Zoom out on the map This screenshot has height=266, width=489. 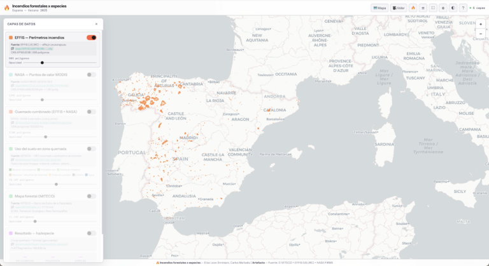coord(481,33)
